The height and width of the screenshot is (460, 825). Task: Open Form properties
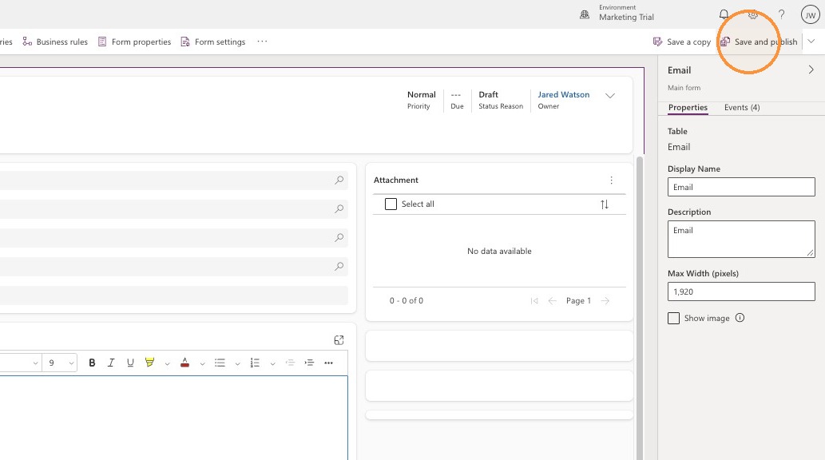point(135,42)
